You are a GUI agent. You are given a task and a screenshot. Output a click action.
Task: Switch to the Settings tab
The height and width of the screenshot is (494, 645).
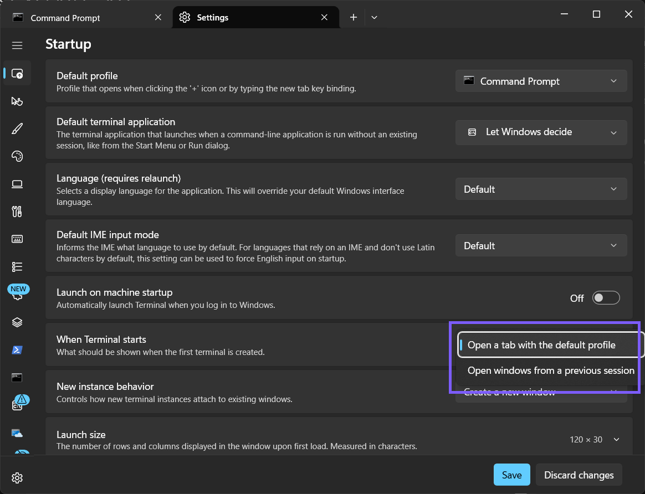pos(256,17)
